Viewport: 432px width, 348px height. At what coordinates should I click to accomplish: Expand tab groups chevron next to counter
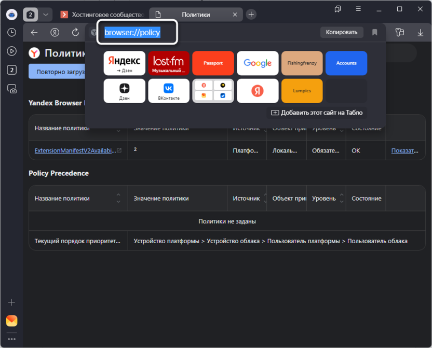[46, 15]
